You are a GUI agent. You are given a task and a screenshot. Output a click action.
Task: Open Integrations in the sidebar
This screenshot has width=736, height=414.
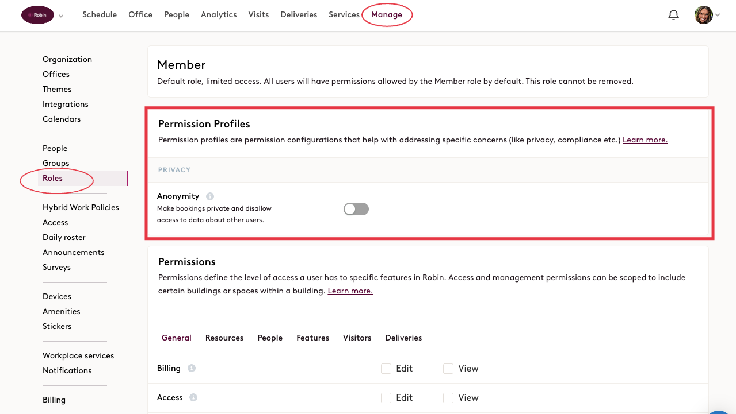coord(66,104)
